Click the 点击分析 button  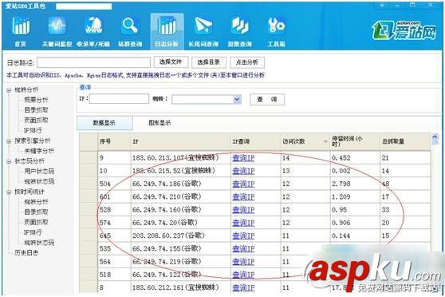247,62
